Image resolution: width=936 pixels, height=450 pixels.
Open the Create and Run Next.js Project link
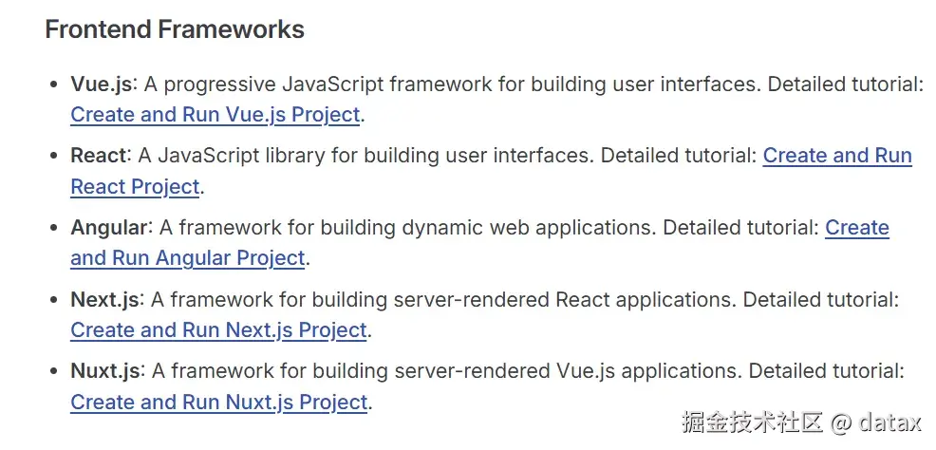218,330
